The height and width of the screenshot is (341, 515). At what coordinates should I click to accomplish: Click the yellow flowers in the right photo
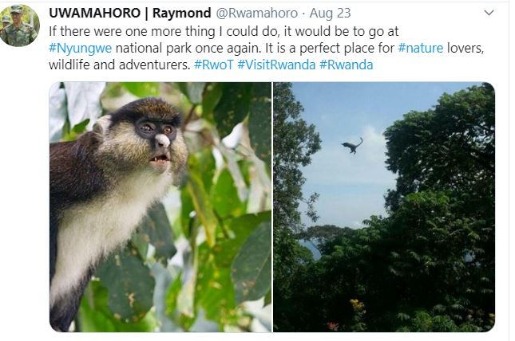pos(356,307)
